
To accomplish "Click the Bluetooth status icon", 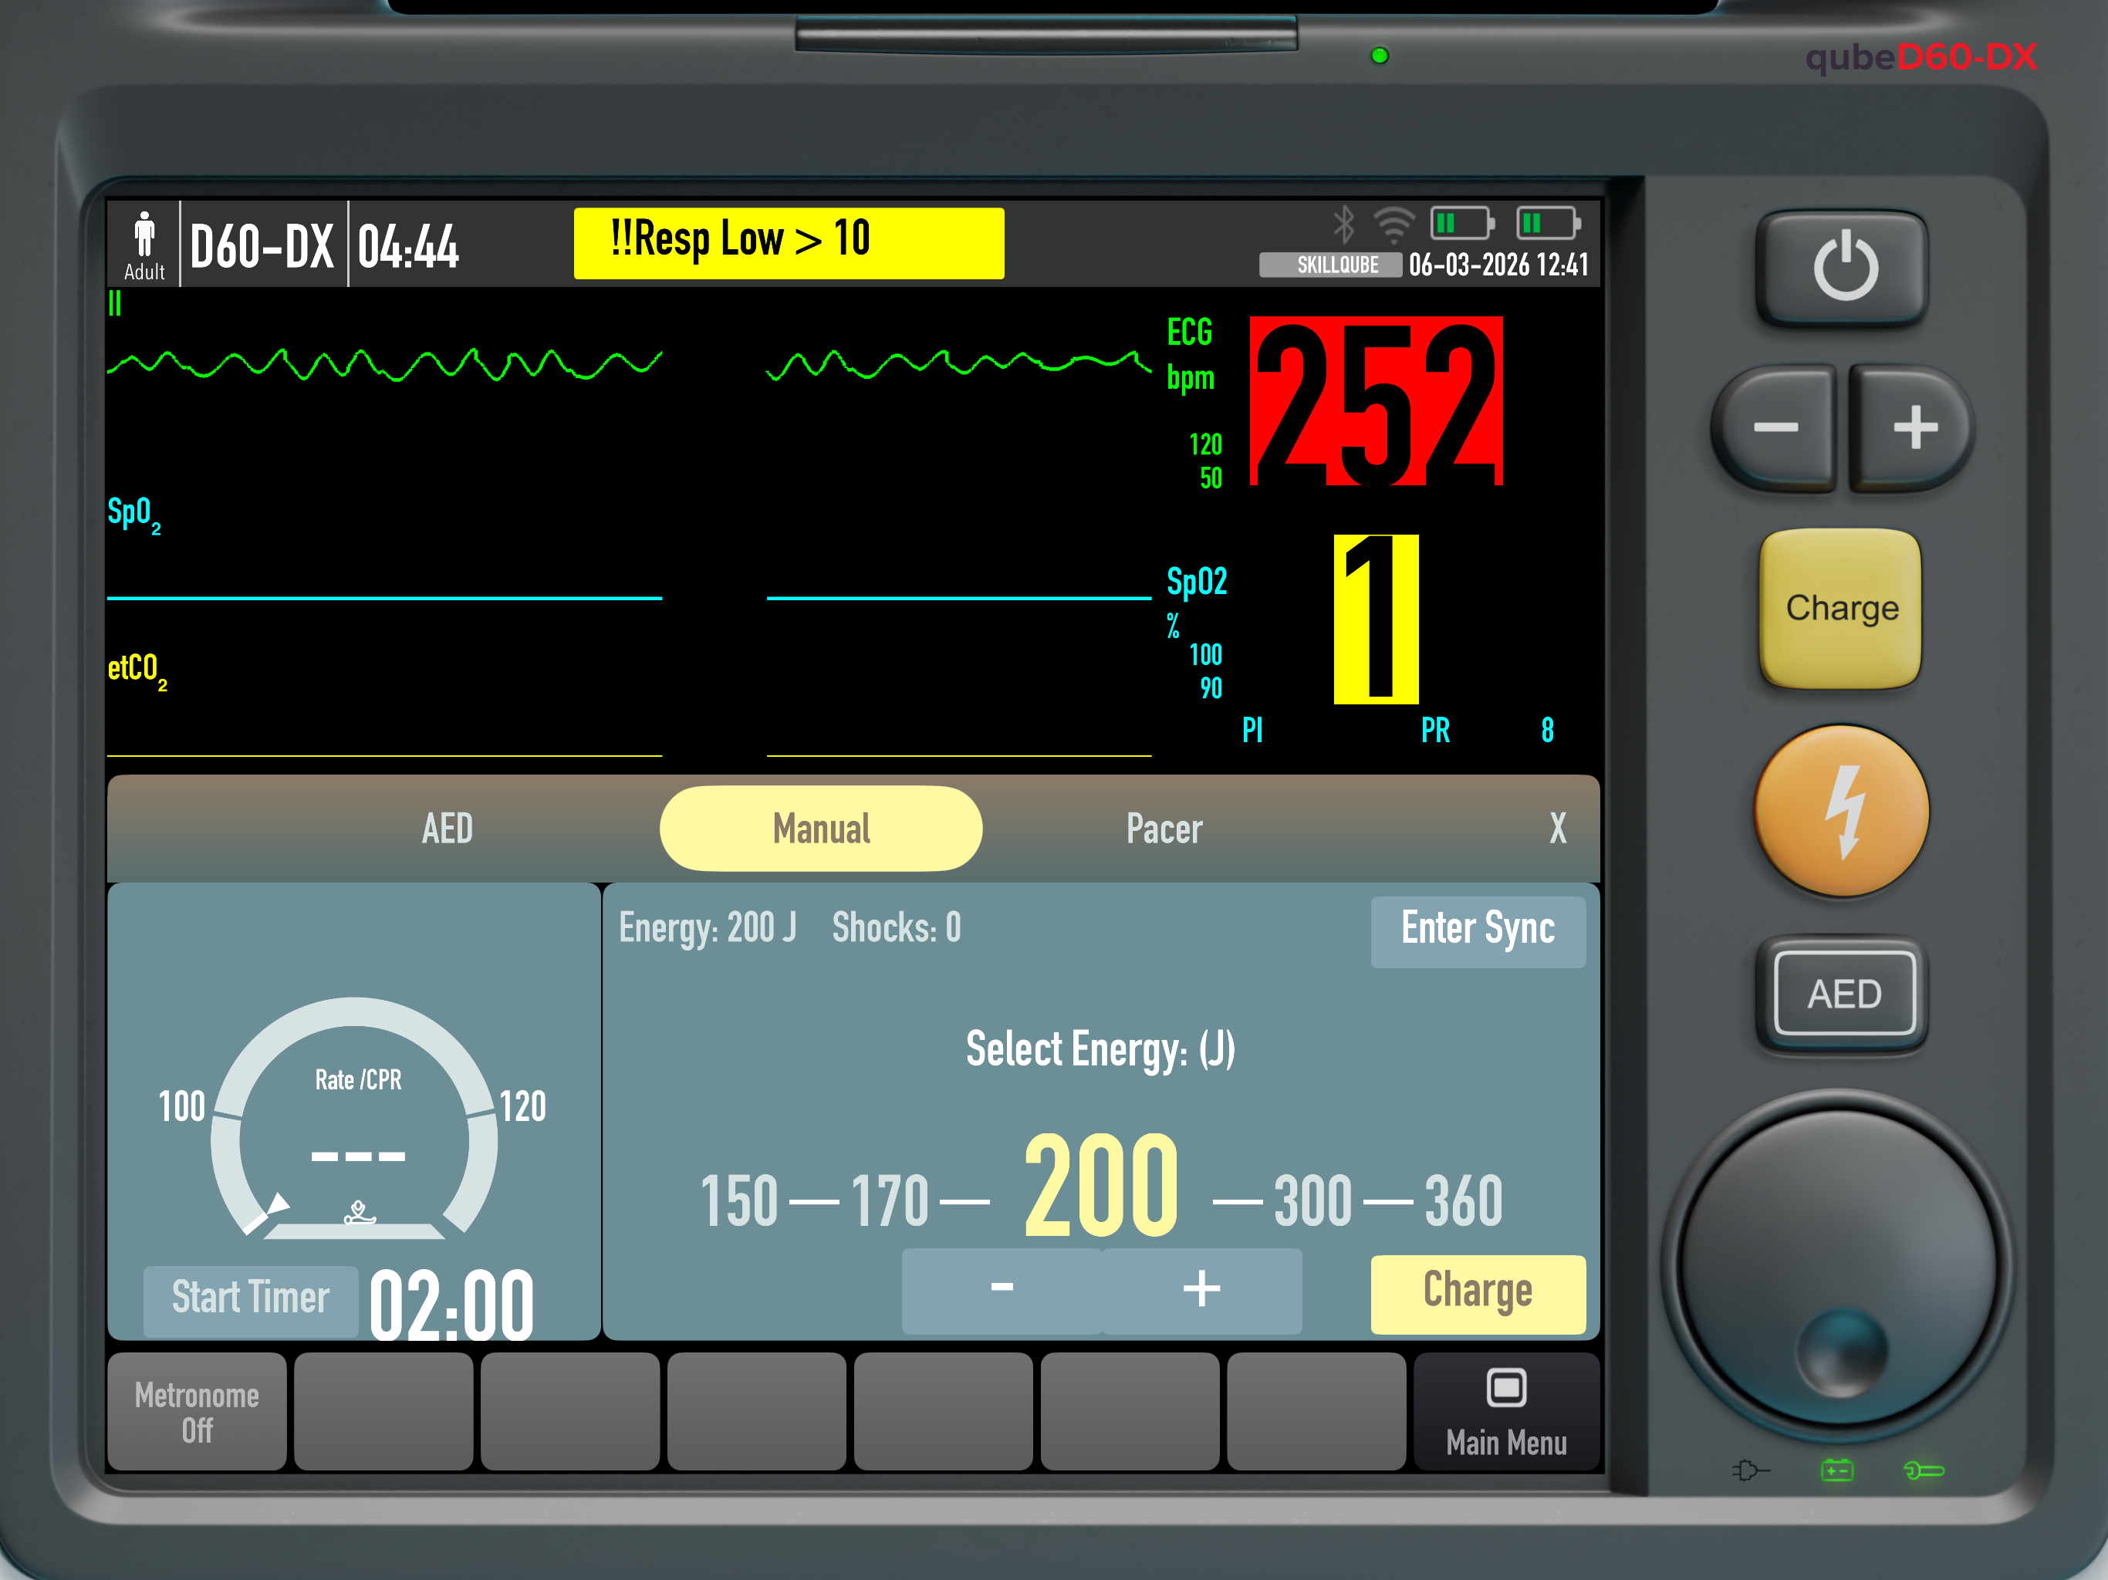I will (1343, 225).
